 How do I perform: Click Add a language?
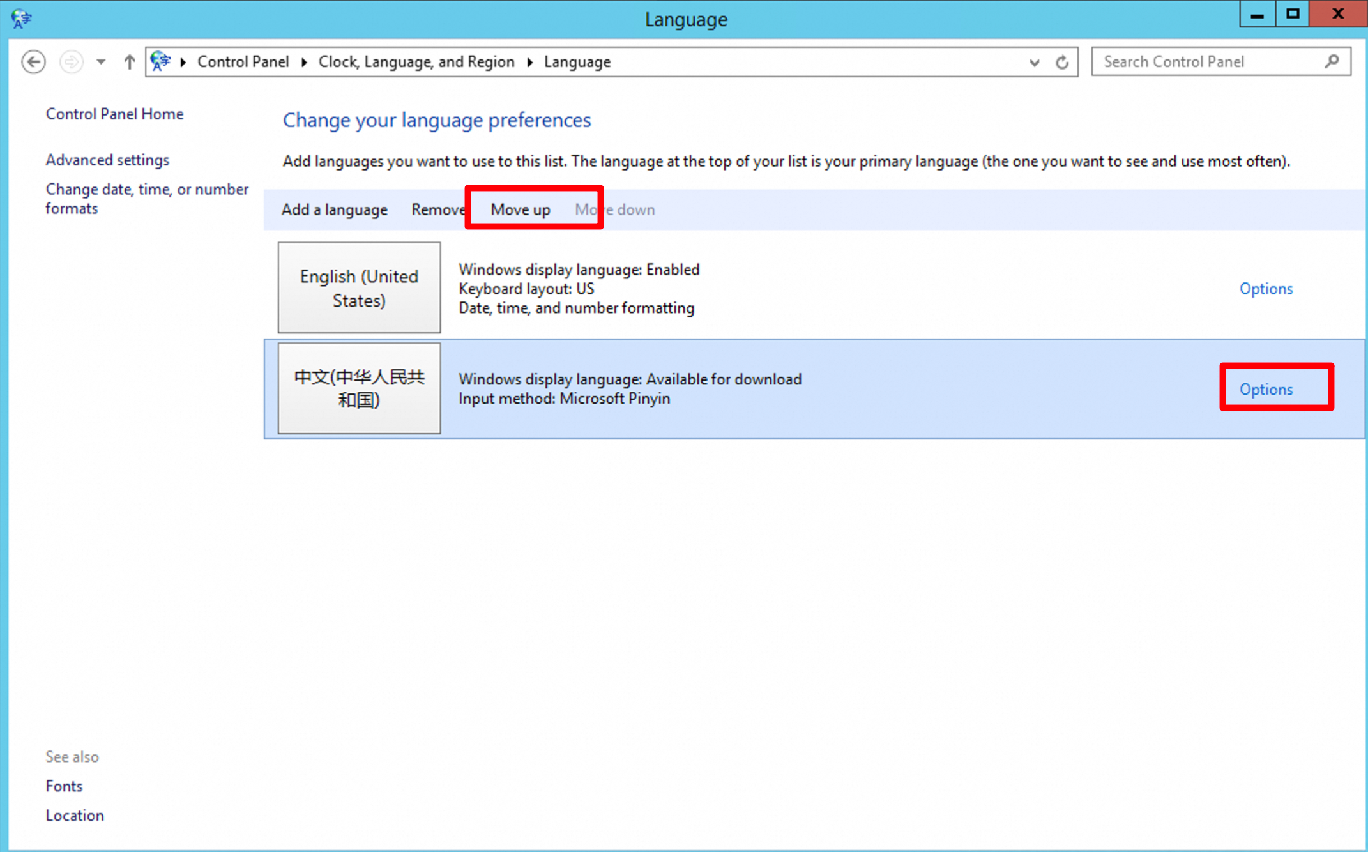click(334, 209)
